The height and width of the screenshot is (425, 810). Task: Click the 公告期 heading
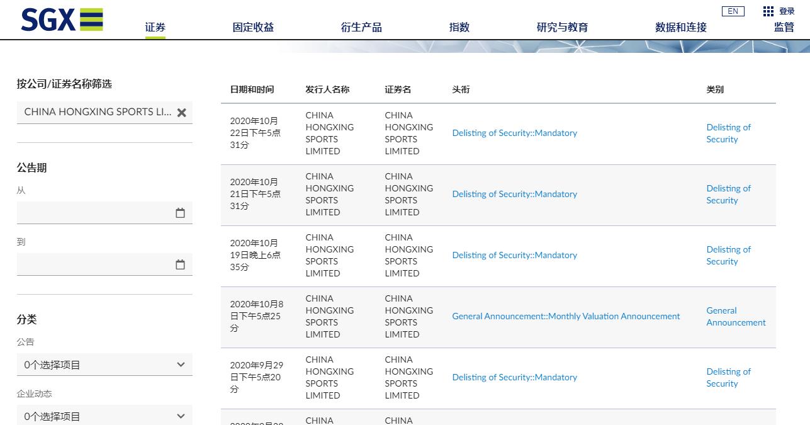point(31,167)
